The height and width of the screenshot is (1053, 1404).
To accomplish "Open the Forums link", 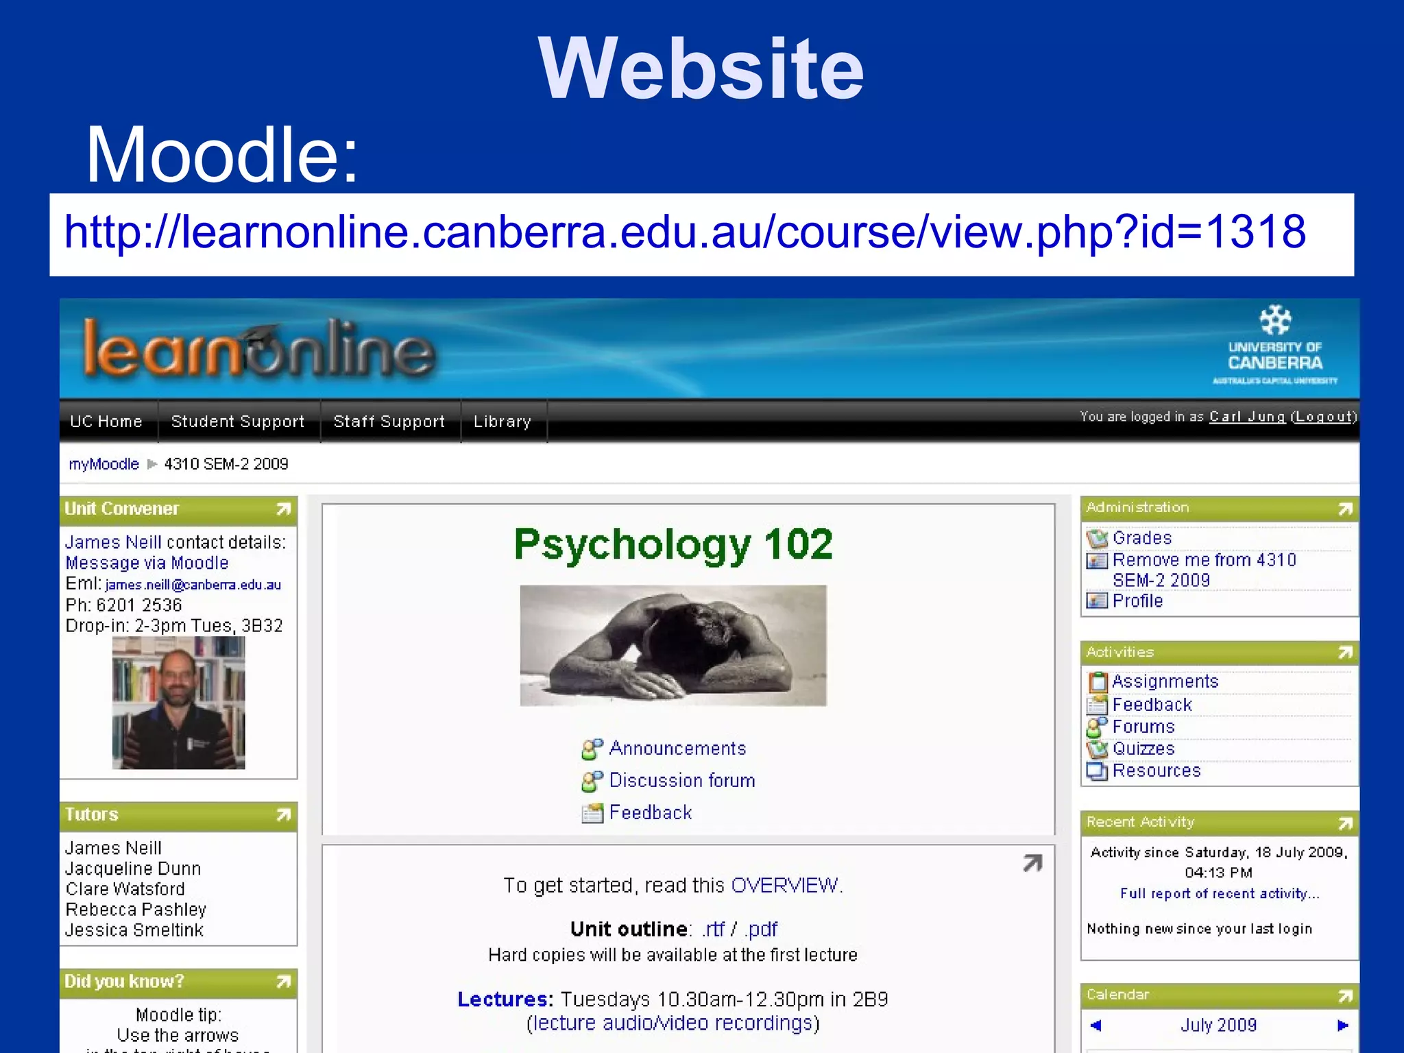I will [1143, 727].
